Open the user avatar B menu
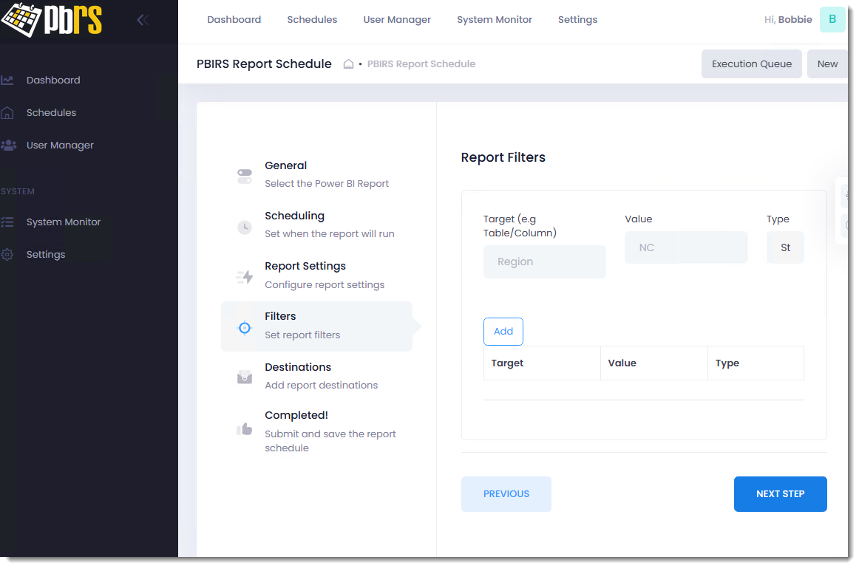 [832, 20]
